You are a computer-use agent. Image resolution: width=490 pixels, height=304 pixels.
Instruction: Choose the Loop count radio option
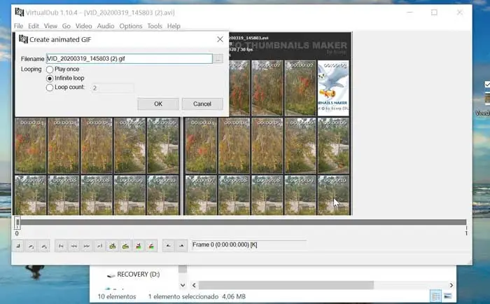pyautogui.click(x=50, y=88)
